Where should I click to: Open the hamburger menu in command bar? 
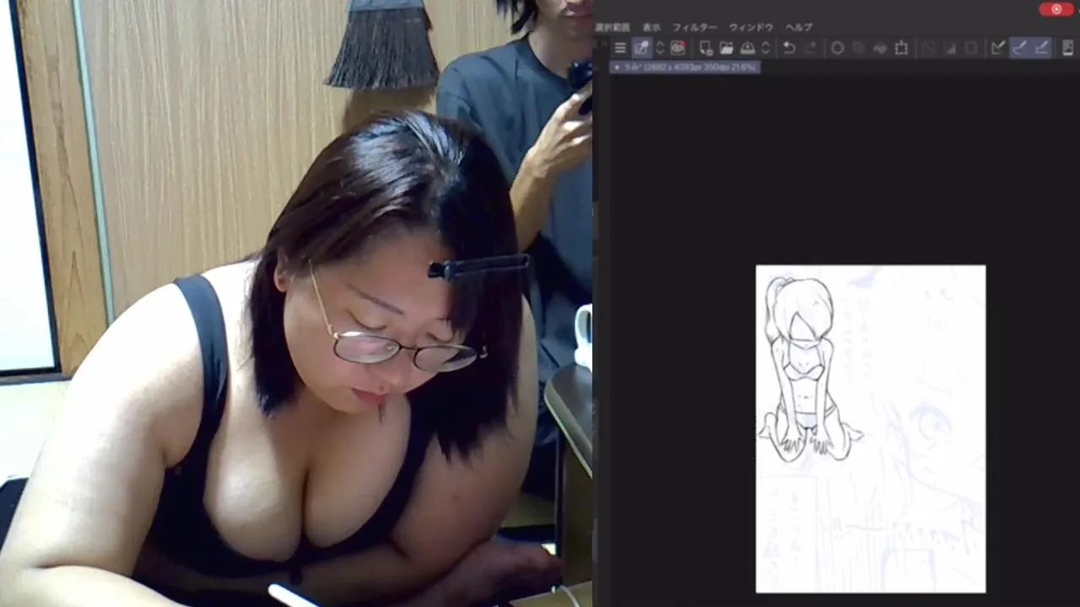[620, 48]
